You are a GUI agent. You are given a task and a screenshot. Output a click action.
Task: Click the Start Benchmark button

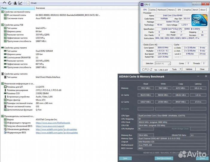(x=164, y=158)
